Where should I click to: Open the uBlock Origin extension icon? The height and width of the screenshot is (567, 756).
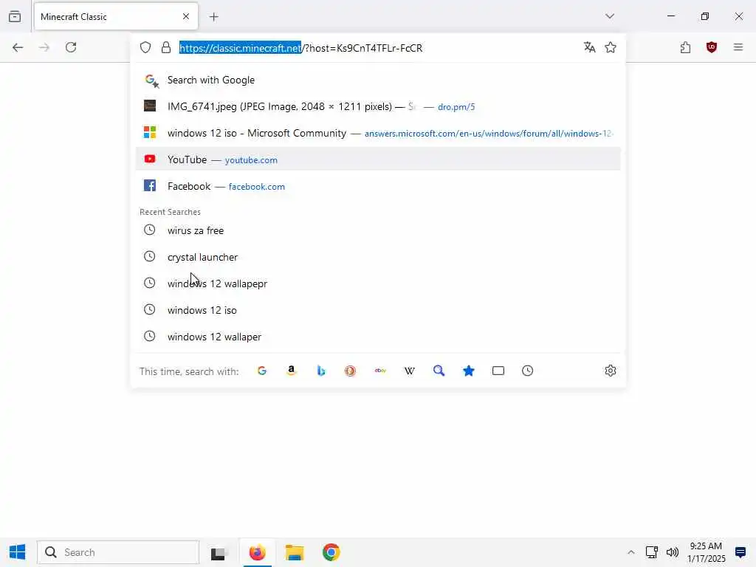pyautogui.click(x=712, y=47)
